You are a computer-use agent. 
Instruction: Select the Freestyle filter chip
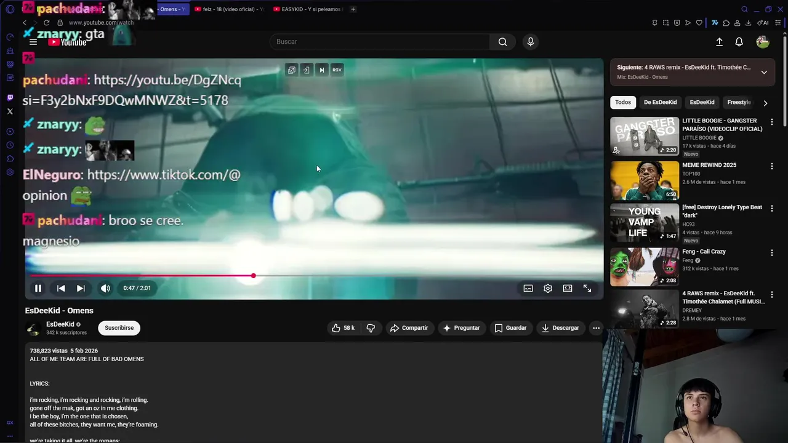739,102
